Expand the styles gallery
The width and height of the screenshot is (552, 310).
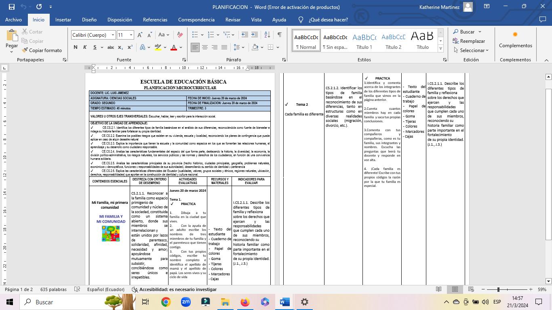click(440, 48)
